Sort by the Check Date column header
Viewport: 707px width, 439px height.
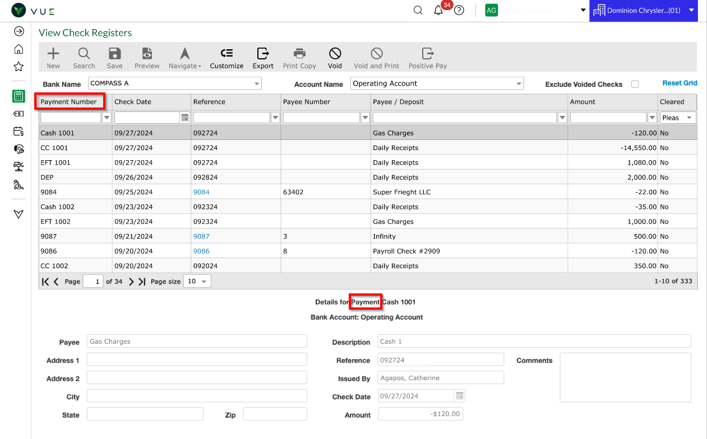click(x=133, y=102)
